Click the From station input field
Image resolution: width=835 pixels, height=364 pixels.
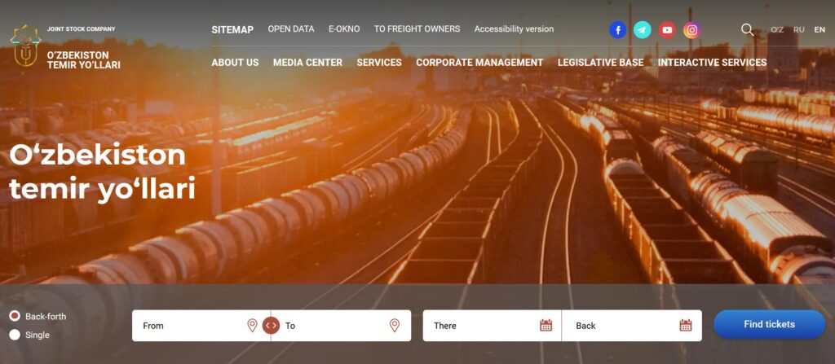[x=201, y=325]
